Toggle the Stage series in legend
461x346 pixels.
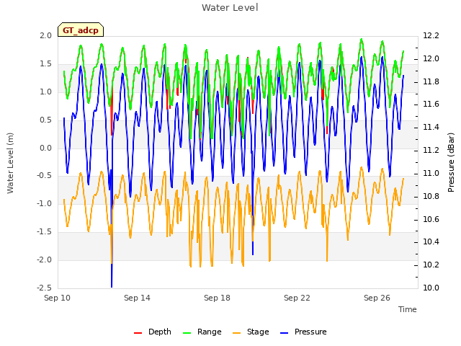point(251,332)
